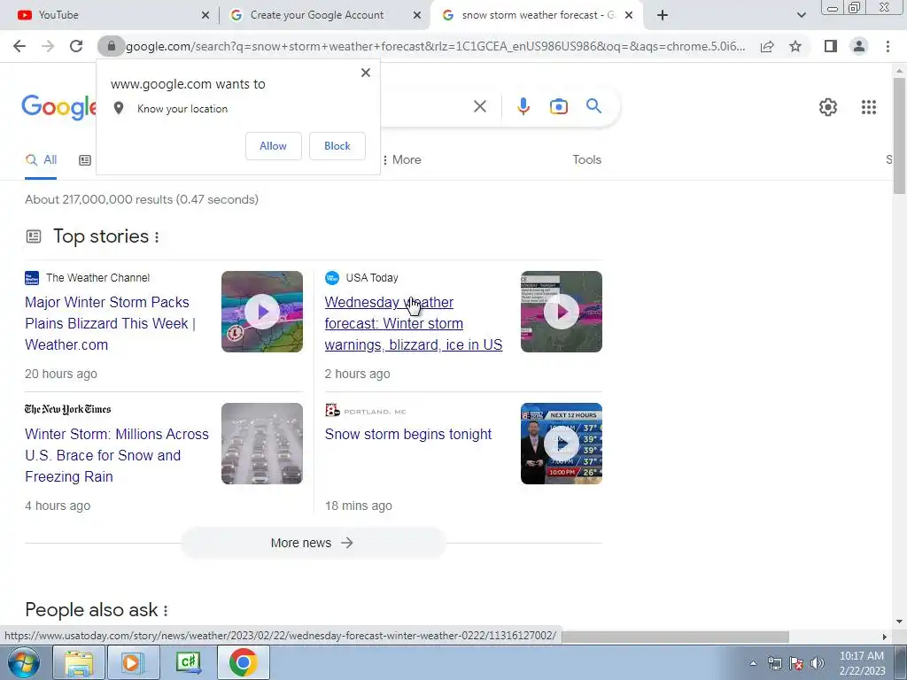View site information via lock icon
Screen dimensions: 907x680
111,46
